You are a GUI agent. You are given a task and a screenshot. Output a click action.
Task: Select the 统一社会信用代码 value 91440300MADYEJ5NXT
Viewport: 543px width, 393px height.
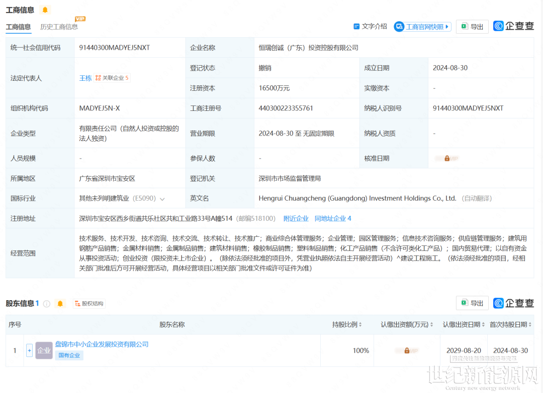tap(114, 48)
